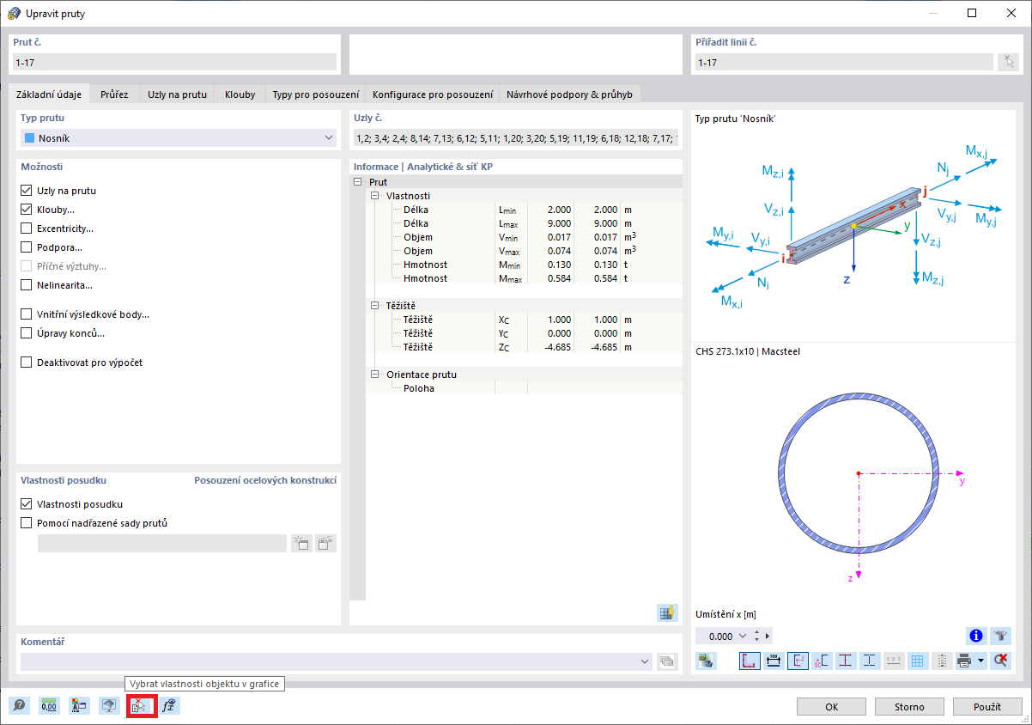This screenshot has width=1032, height=725.
Task: Select the 'Základní údaje' tab
Action: tap(48, 94)
